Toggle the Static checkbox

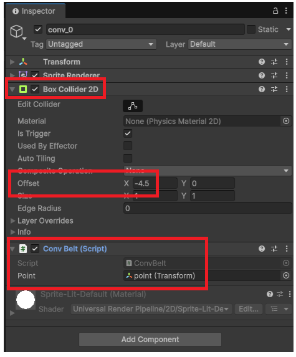point(251,29)
